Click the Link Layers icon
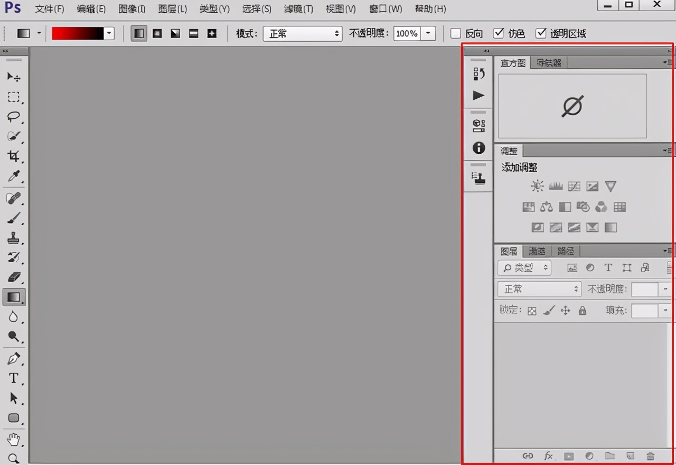This screenshot has height=465, width=676. click(x=528, y=456)
